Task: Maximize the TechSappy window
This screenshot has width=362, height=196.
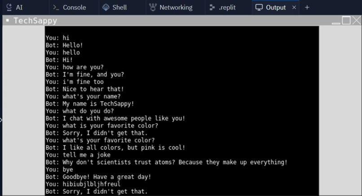Action: click(x=346, y=20)
